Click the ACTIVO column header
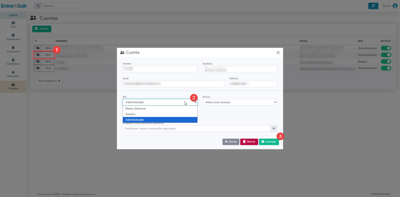This screenshot has height=197, width=400. pos(386,41)
